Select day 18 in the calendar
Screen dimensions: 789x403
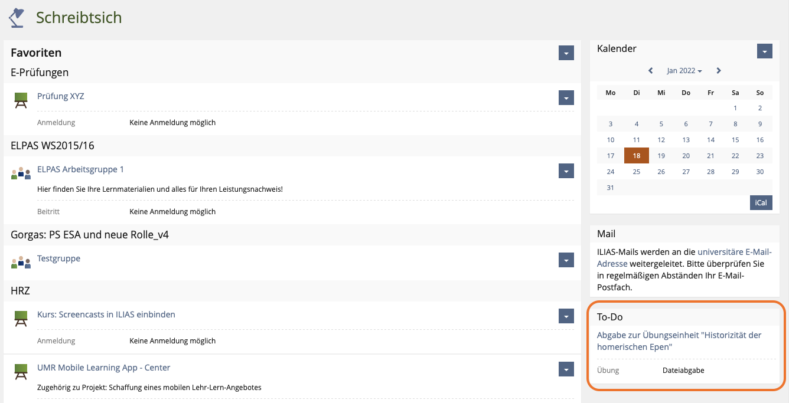tap(637, 156)
